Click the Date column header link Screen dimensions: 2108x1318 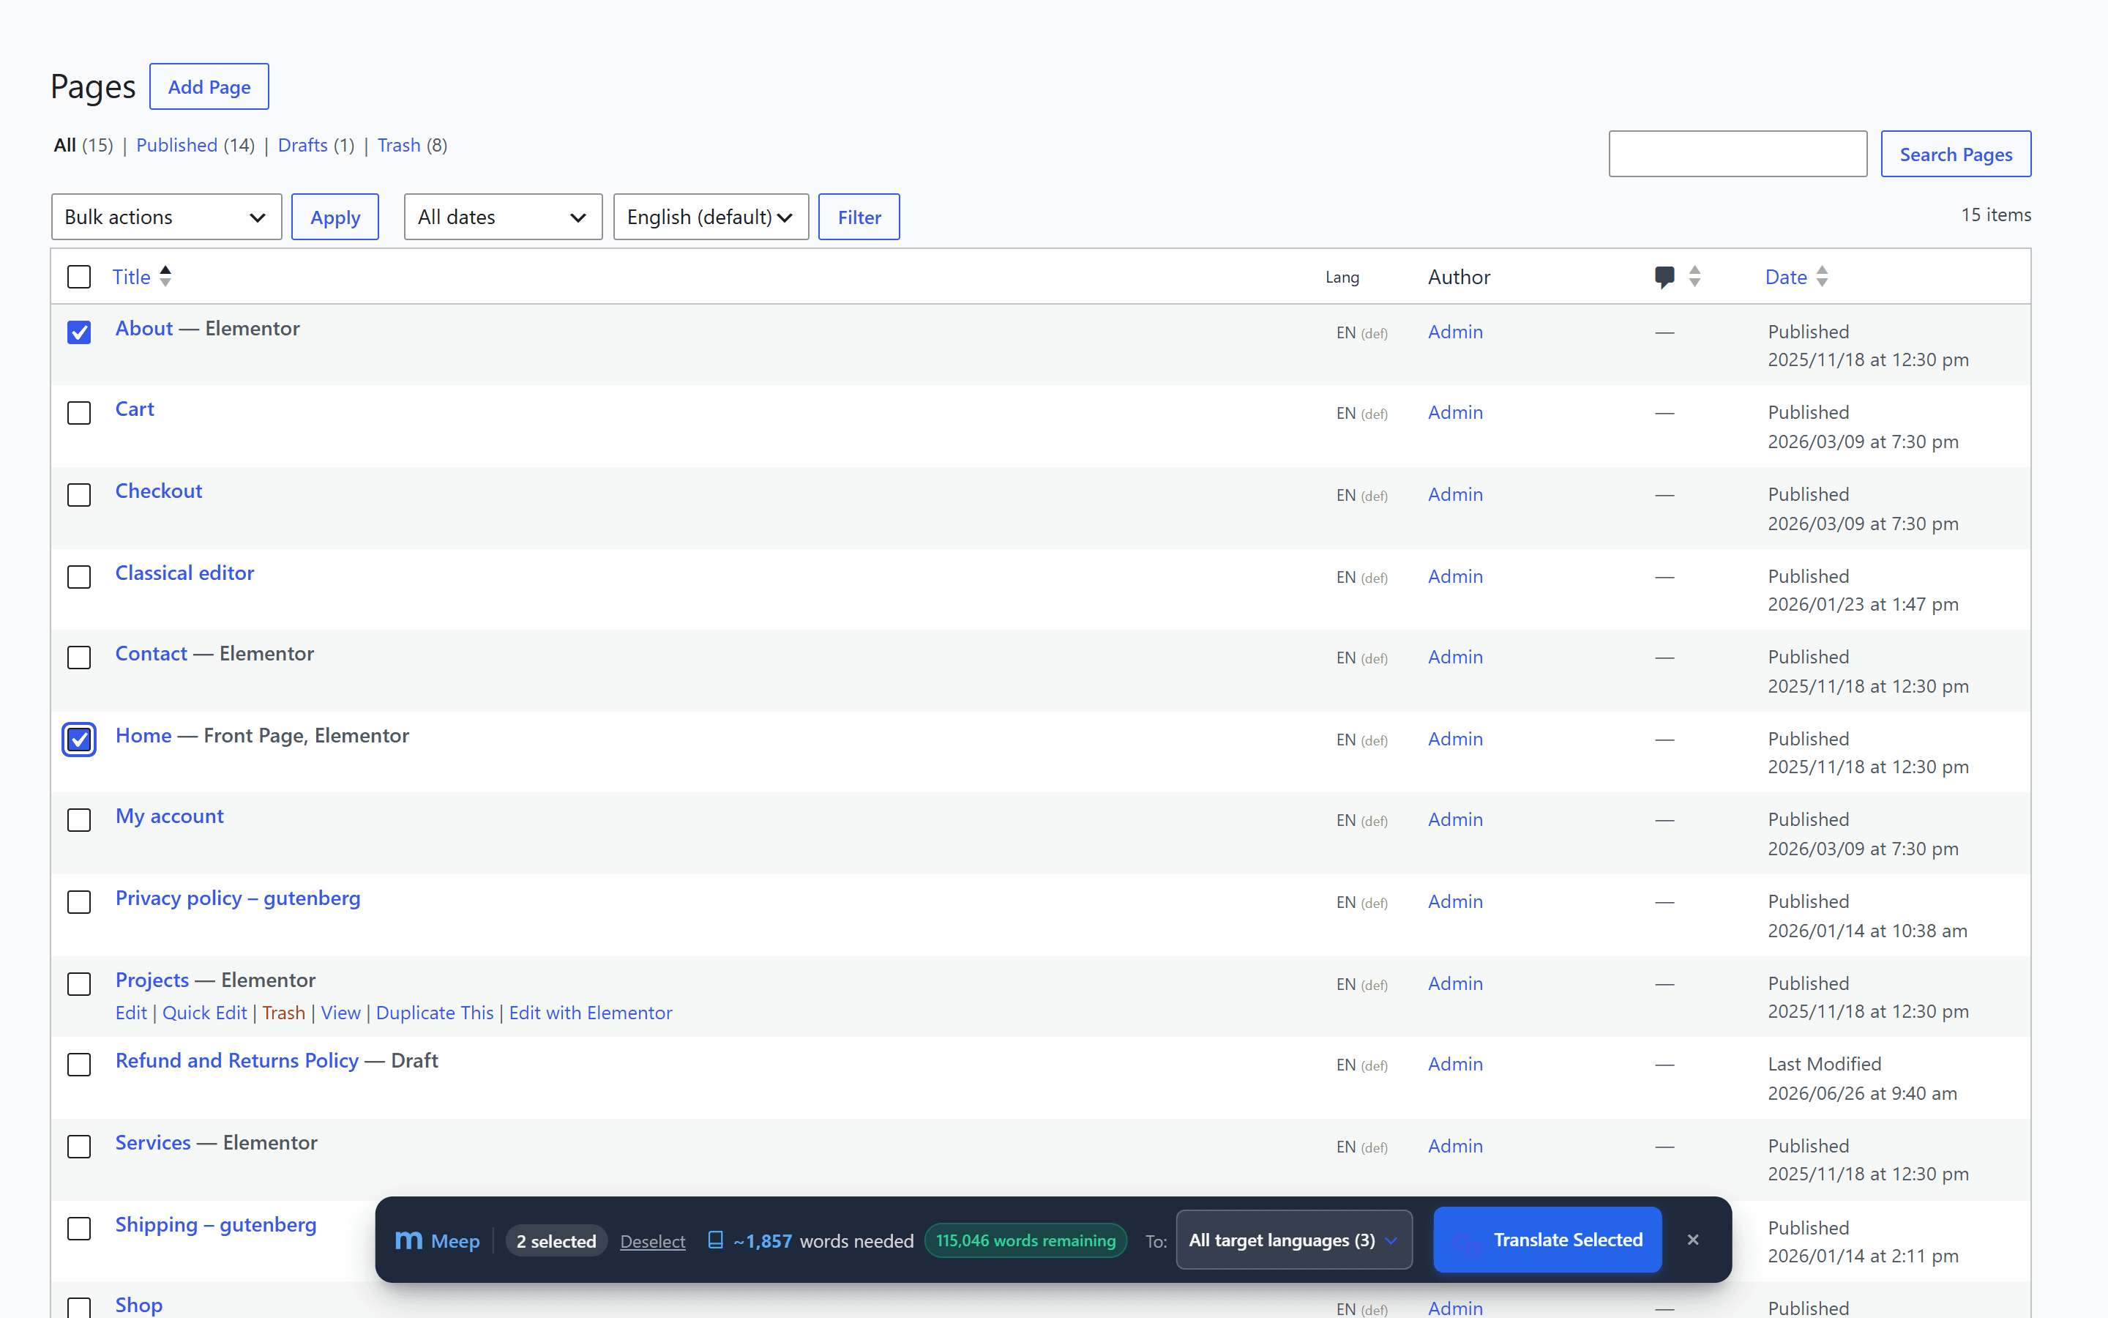(1786, 278)
